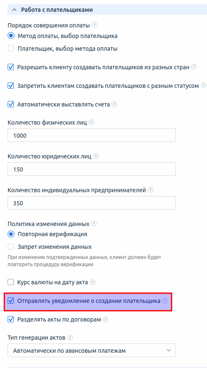Uncheck Автоматически выставлять счета
Viewport: 207px width, 368px height.
tap(11, 104)
